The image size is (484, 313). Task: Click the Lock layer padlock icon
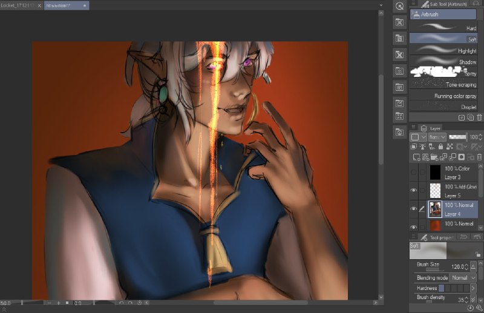[440, 147]
